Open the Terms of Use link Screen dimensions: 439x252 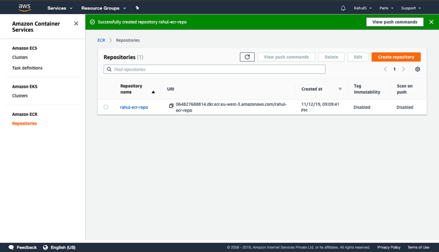pos(419,247)
